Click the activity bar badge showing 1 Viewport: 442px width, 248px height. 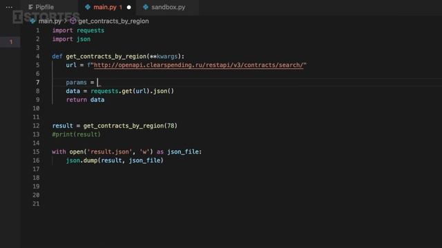click(x=11, y=42)
